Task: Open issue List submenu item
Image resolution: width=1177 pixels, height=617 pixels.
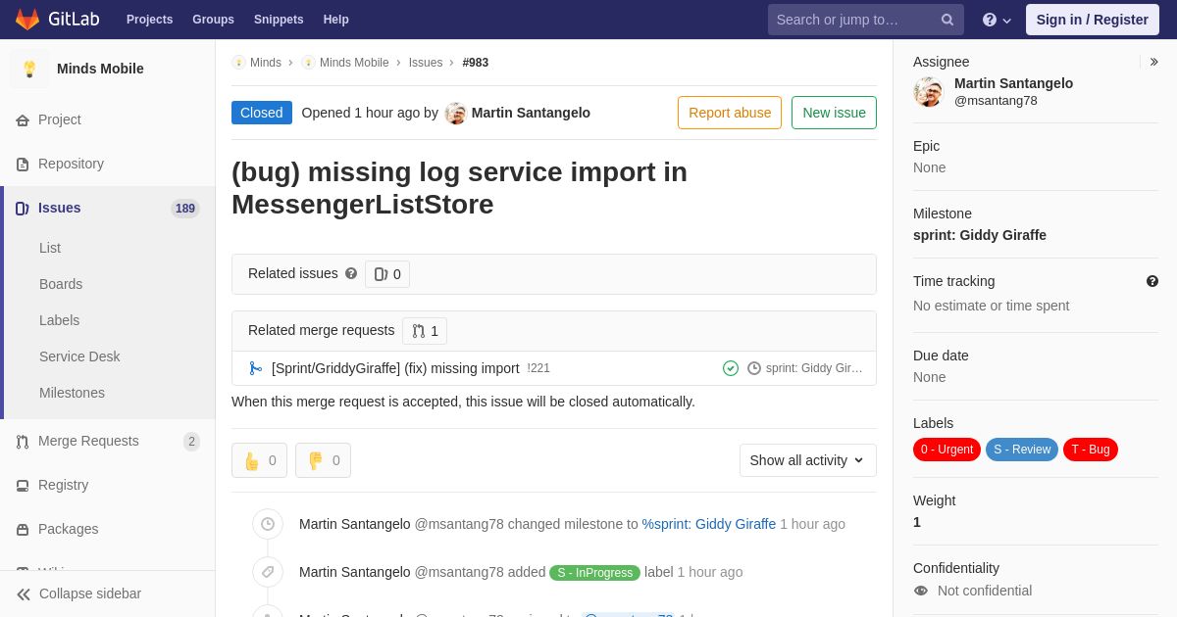Action: 50,248
